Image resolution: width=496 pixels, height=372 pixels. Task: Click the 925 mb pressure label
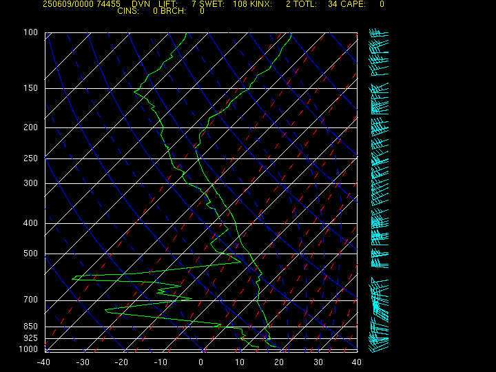click(x=31, y=338)
